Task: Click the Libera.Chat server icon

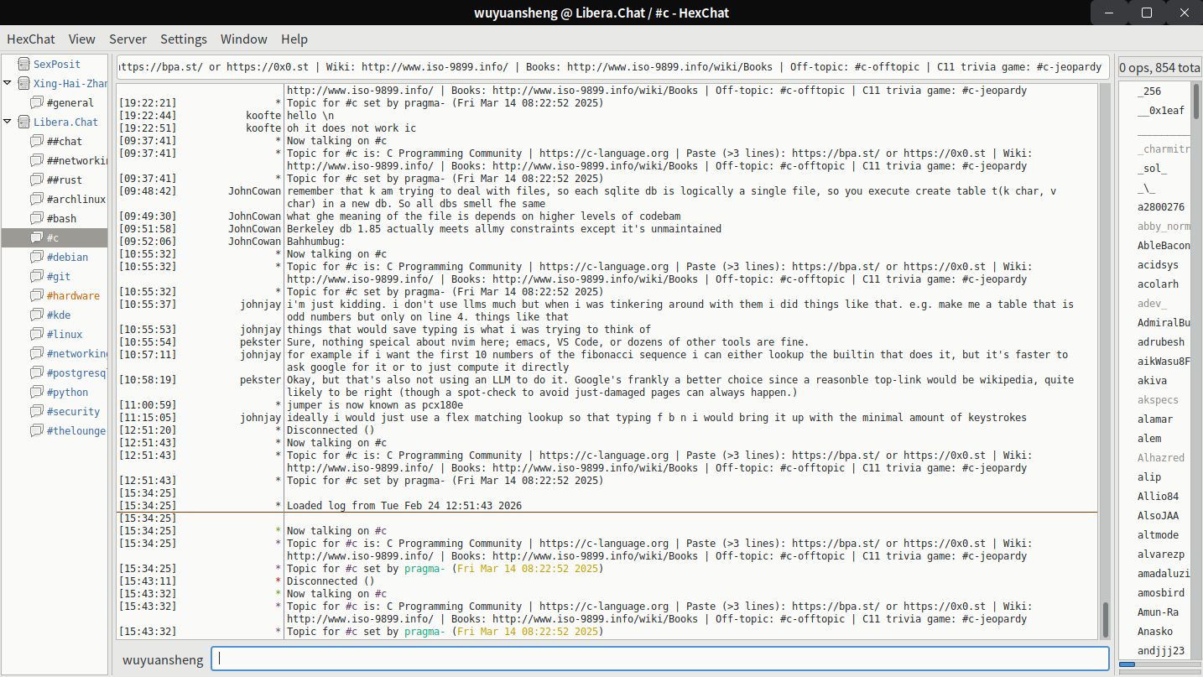Action: (23, 122)
